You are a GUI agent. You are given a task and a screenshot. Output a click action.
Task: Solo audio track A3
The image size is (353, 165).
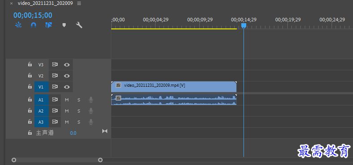coord(79,122)
